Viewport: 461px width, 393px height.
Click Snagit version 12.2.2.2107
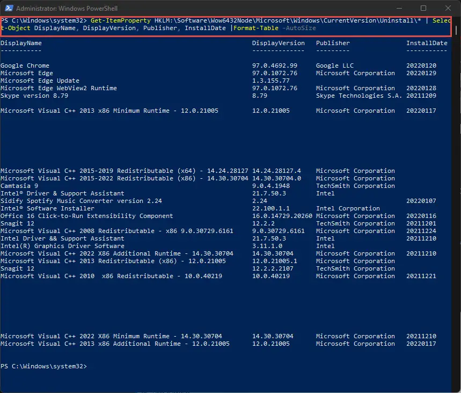point(273,268)
